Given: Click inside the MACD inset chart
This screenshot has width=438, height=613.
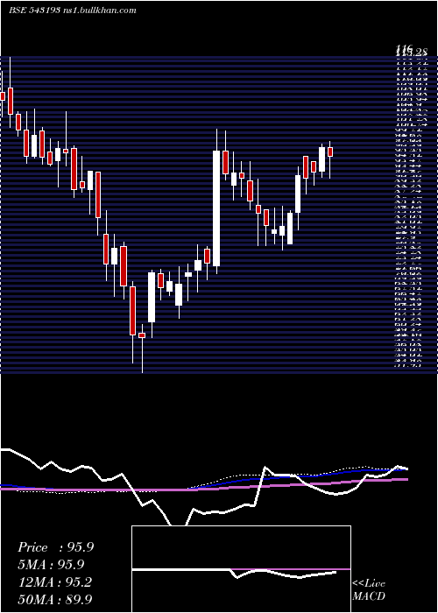Looking at the screenshot, I should click(241, 569).
